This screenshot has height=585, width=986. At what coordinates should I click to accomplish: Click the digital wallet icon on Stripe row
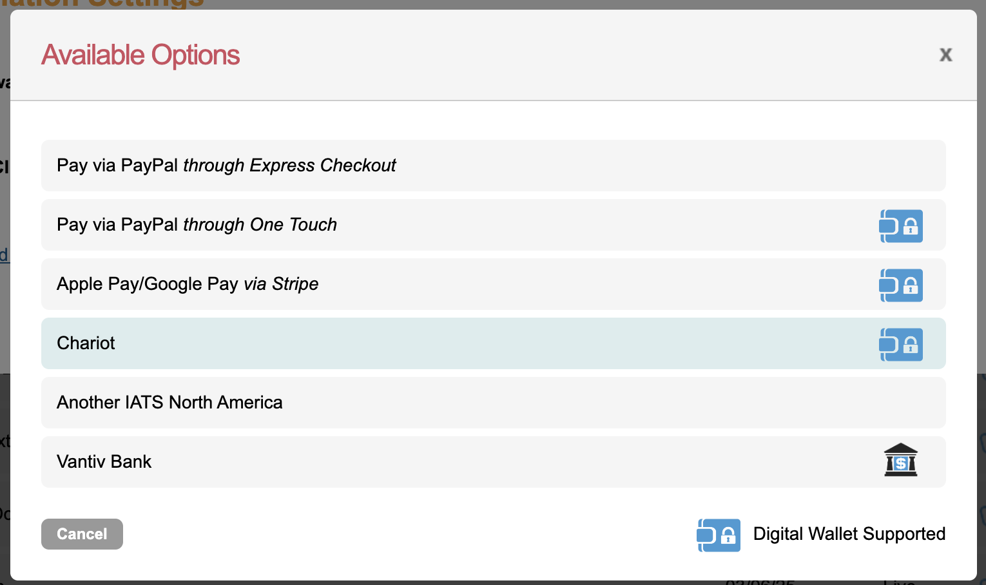(901, 285)
